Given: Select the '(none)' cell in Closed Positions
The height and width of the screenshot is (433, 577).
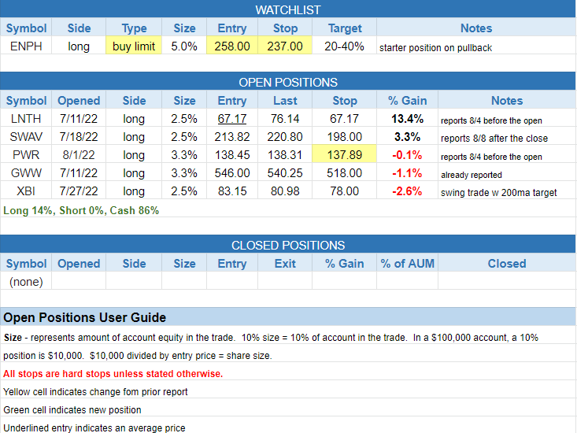Looking at the screenshot, I should (x=26, y=282).
